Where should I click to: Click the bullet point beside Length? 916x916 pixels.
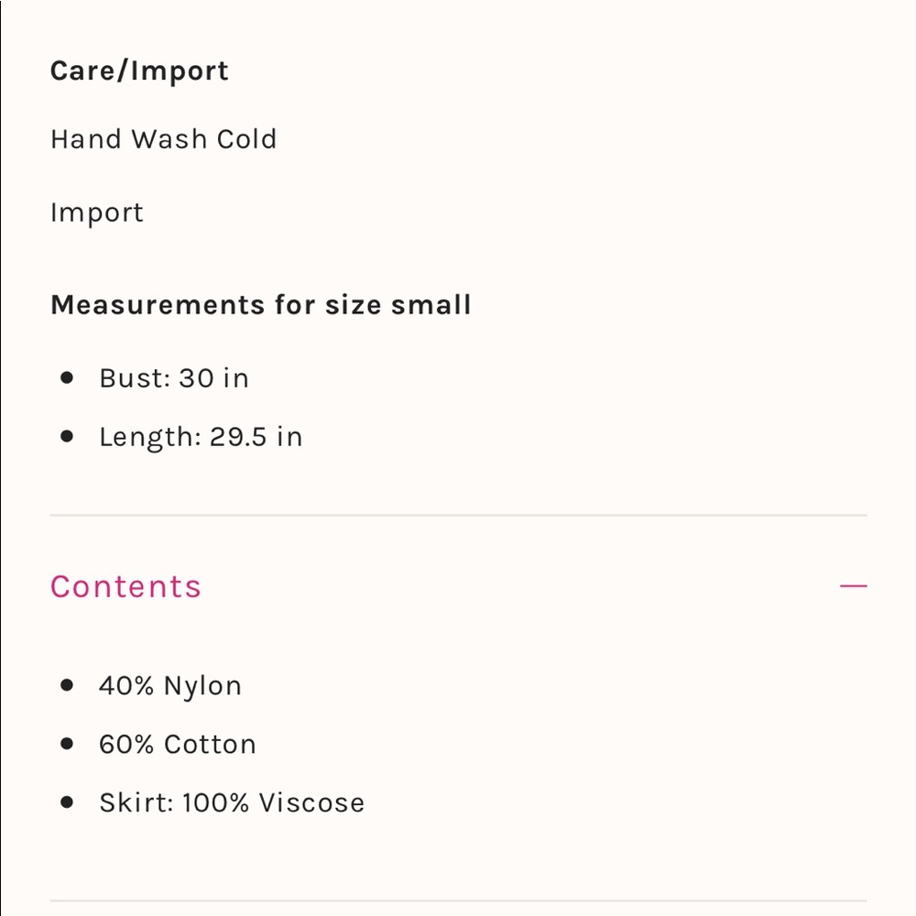click(67, 436)
